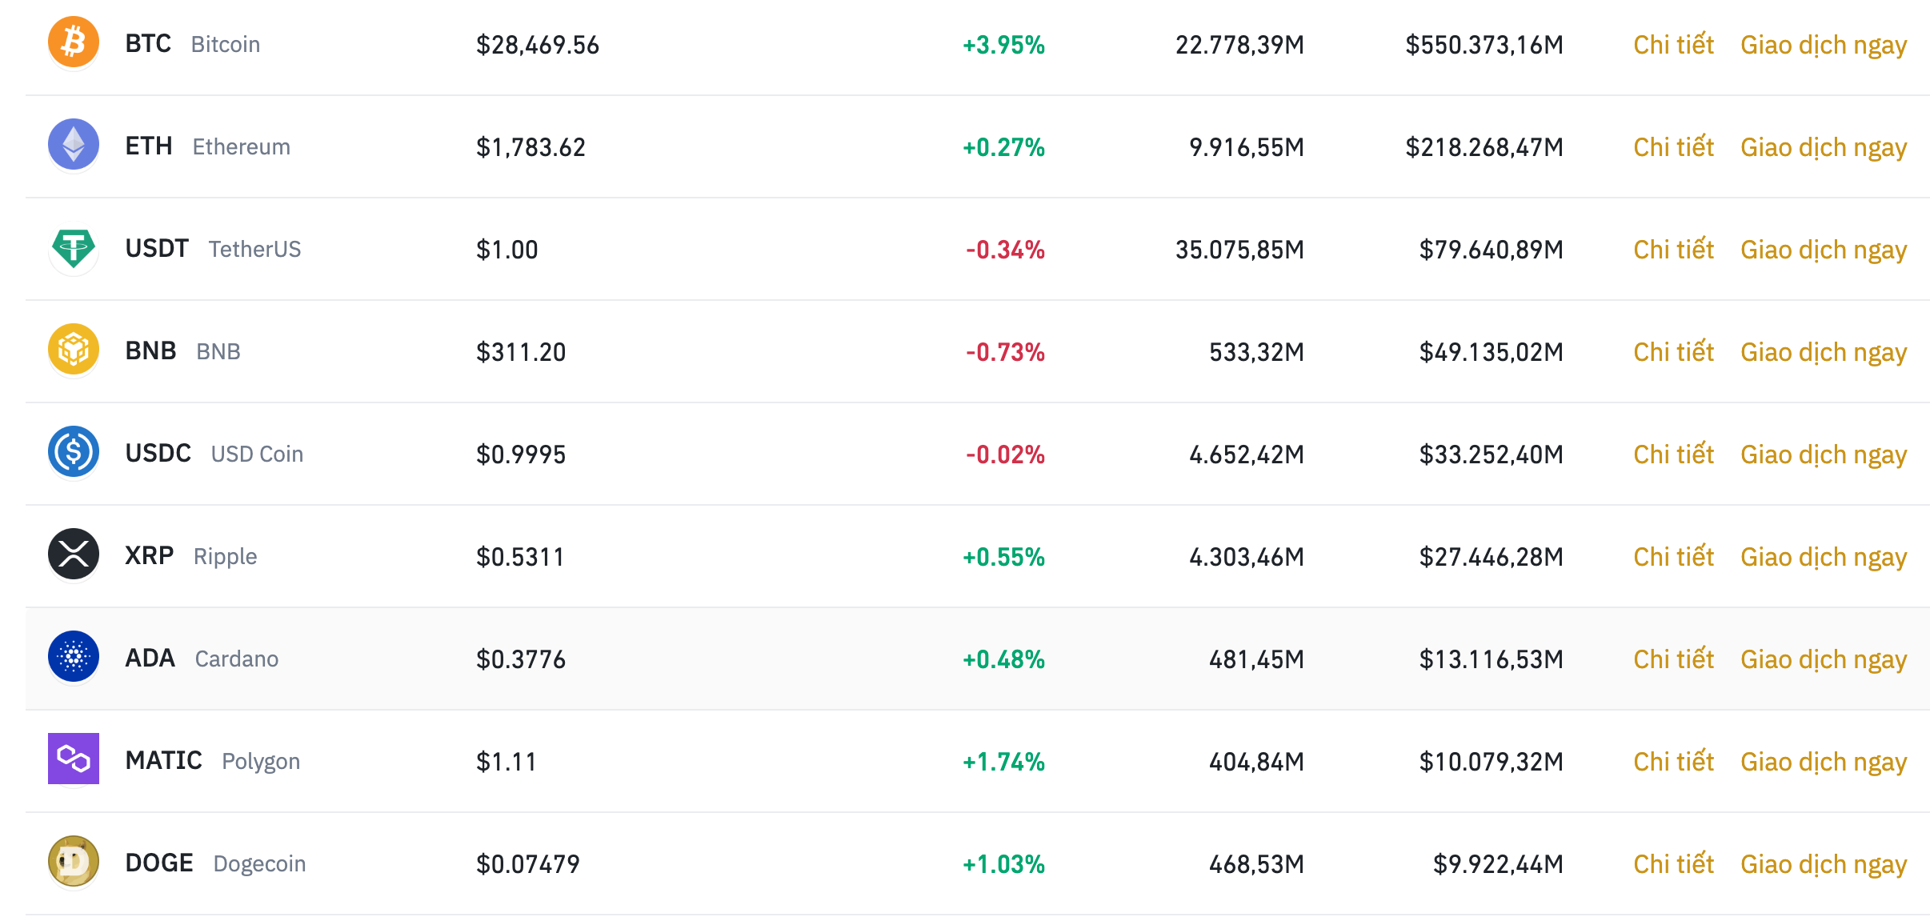1930x917 pixels.
Task: Click the market cap $13.116,53M
Action: (1492, 659)
